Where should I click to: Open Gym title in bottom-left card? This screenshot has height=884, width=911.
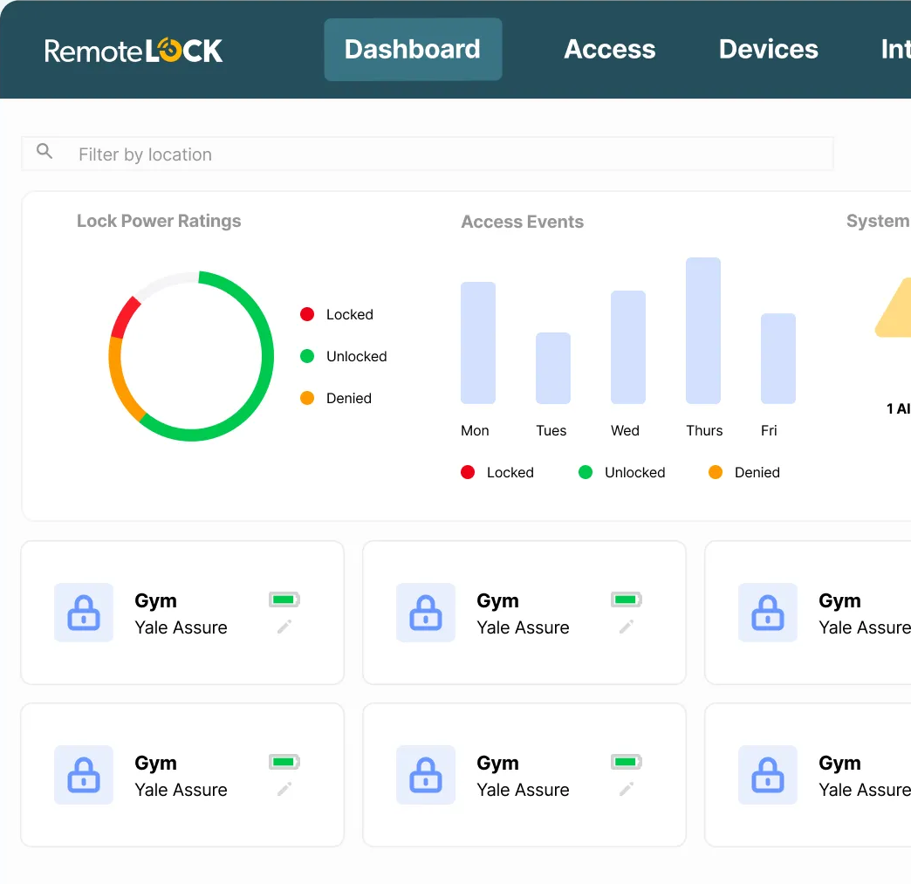point(155,763)
